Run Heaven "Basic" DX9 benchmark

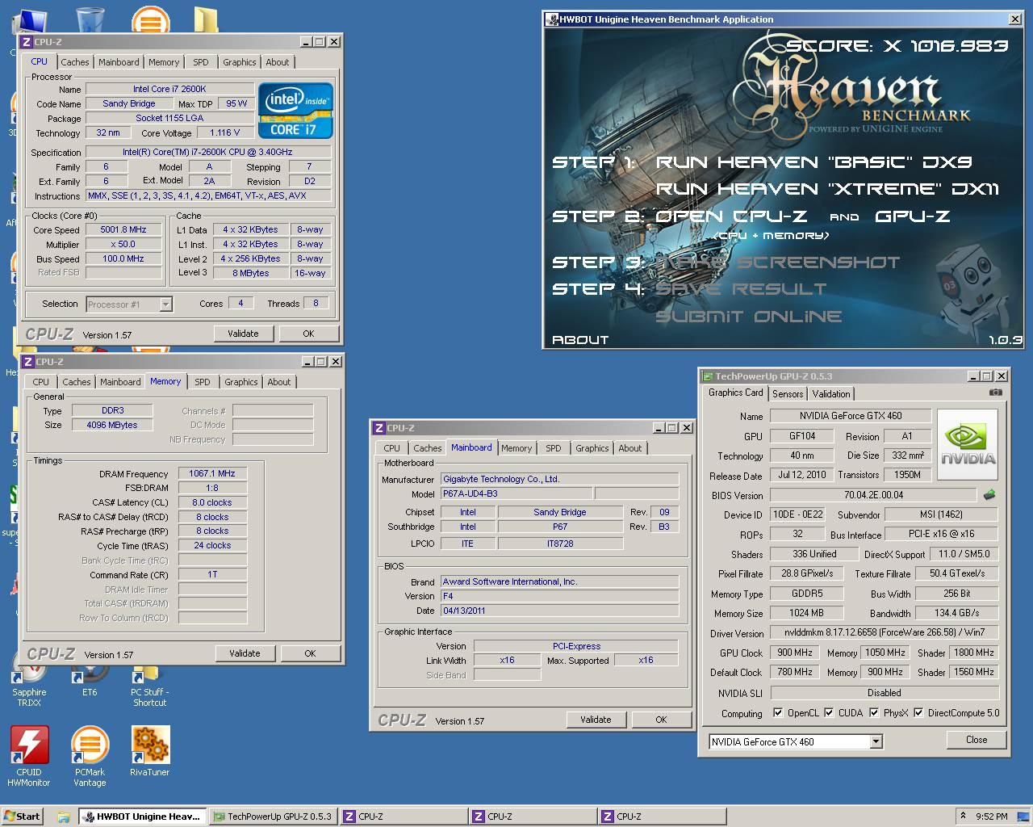813,162
